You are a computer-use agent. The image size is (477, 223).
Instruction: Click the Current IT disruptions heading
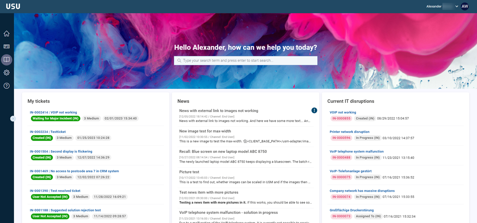pos(351,101)
